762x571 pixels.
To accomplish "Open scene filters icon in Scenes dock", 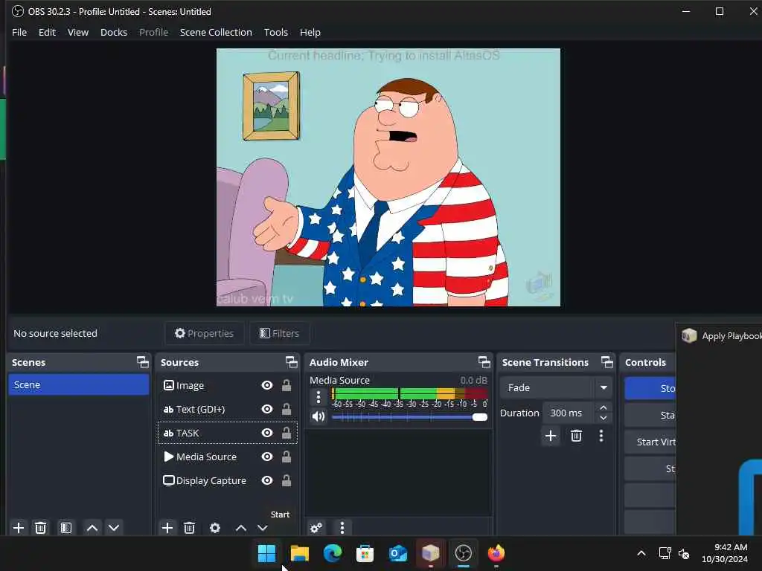I will (66, 528).
